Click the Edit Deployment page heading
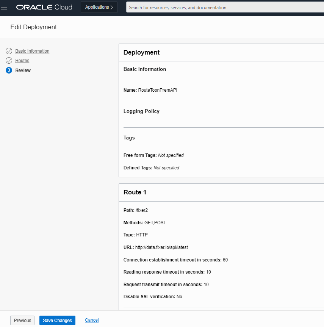 coord(33,27)
